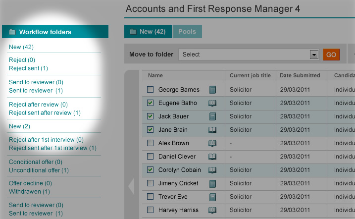Click the book icon beside Alex Brown
The width and height of the screenshot is (355, 219).
212,143
